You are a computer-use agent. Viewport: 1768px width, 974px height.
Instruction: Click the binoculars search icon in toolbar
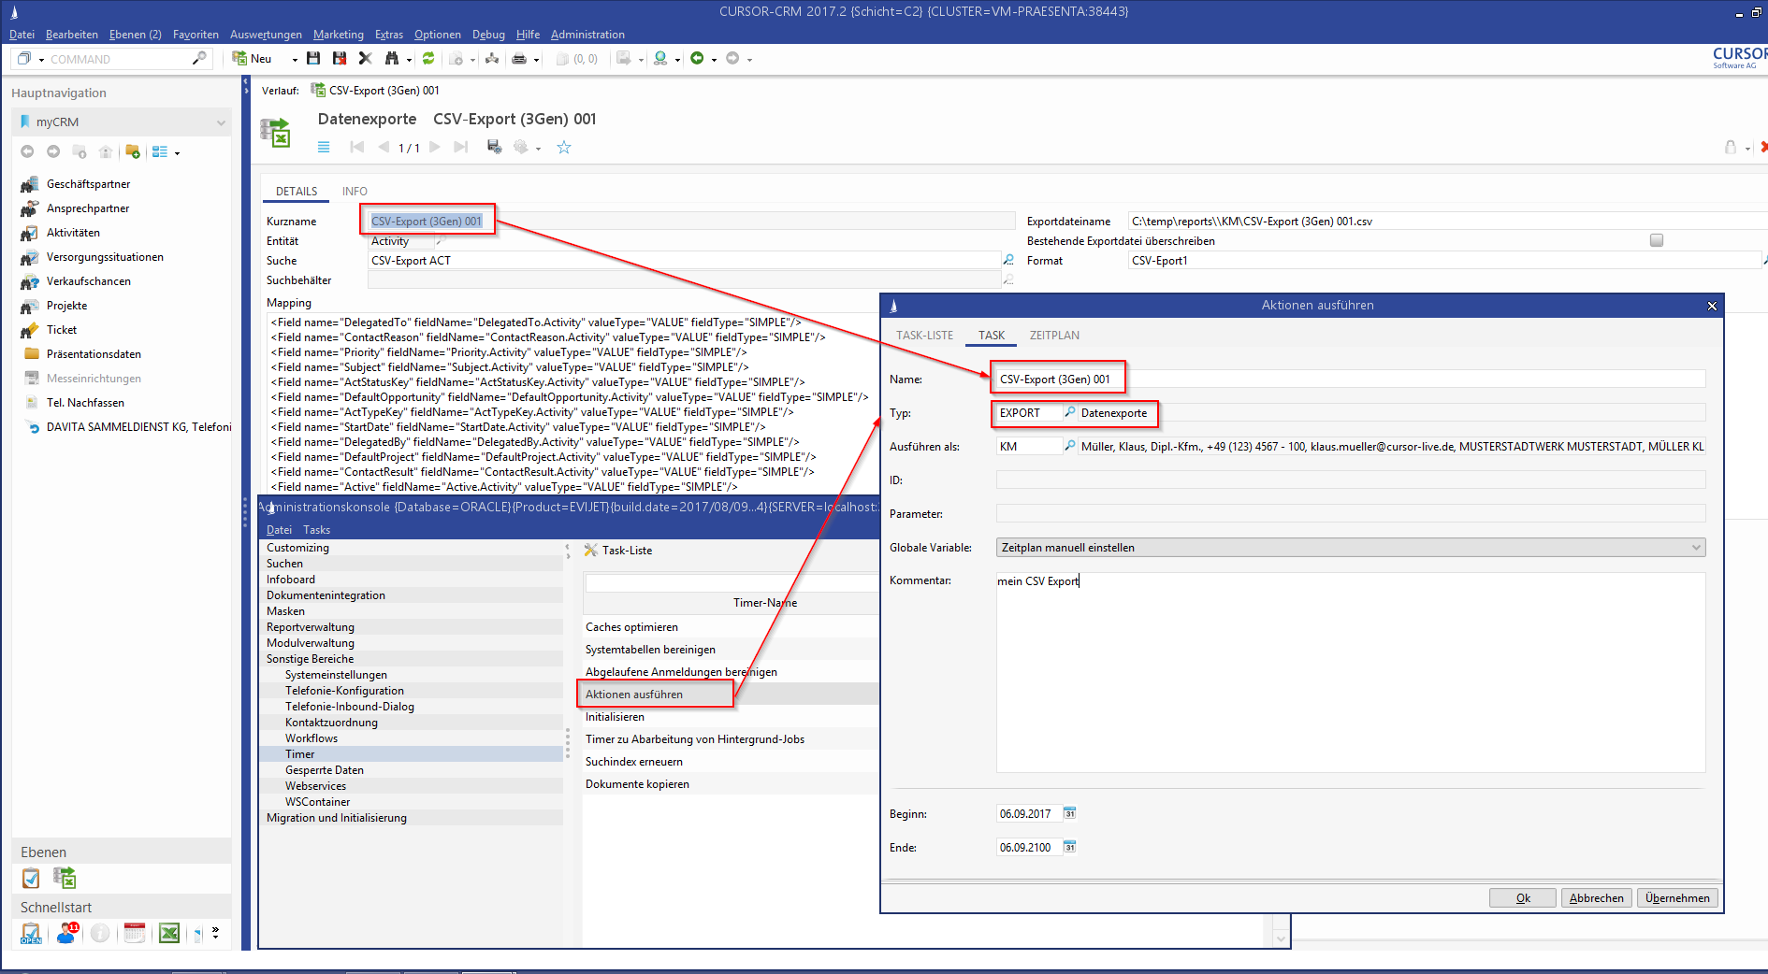click(x=392, y=58)
